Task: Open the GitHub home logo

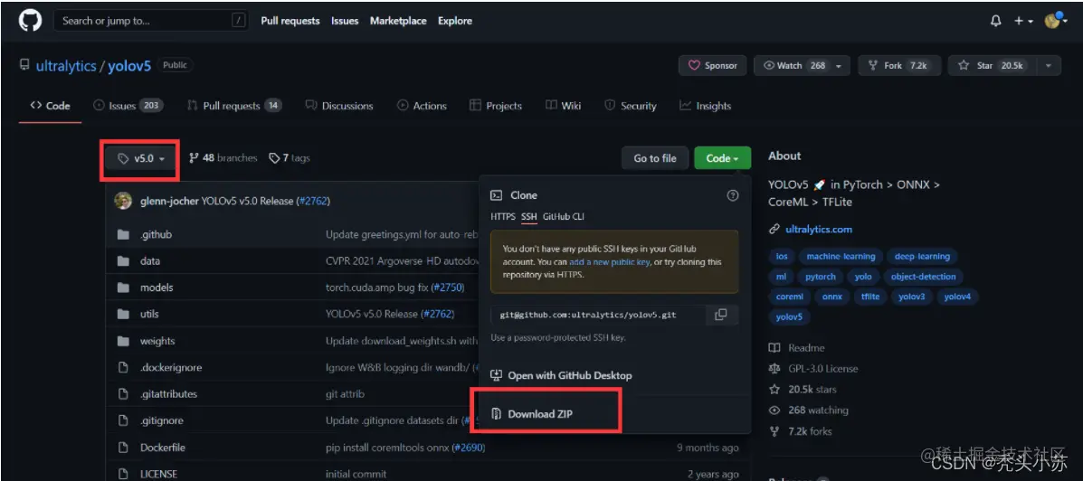Action: [x=30, y=21]
